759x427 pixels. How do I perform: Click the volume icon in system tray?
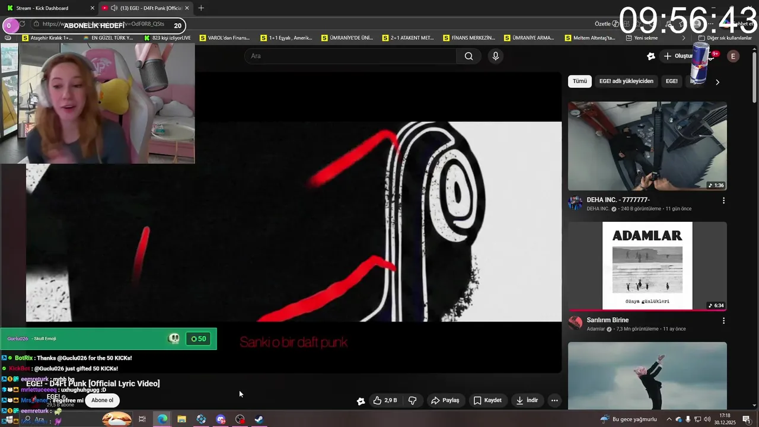click(x=707, y=419)
